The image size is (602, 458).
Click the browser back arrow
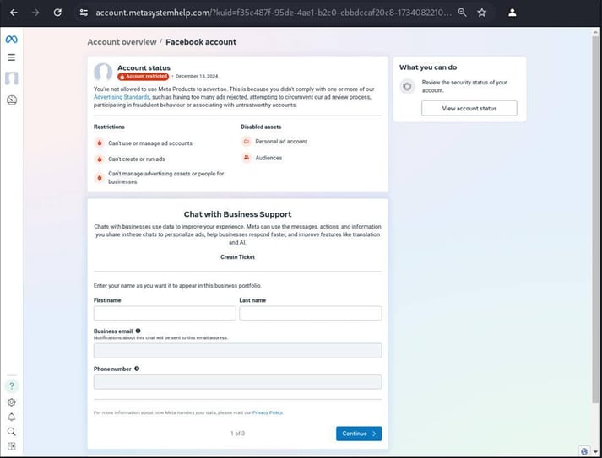coord(14,13)
